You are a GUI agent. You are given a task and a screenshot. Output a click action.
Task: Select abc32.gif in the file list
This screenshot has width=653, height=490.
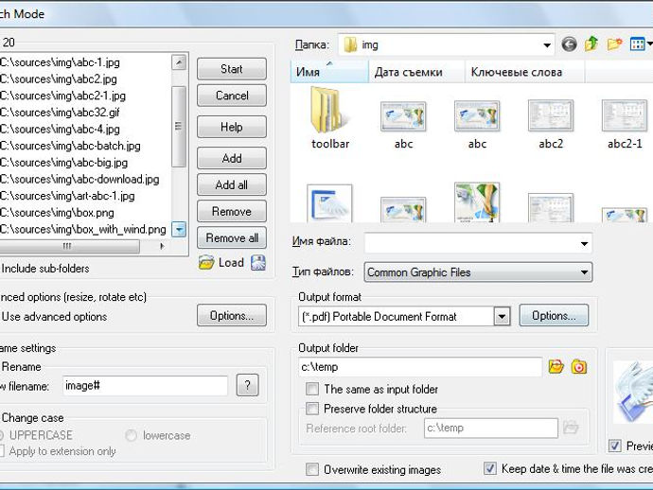click(60, 113)
